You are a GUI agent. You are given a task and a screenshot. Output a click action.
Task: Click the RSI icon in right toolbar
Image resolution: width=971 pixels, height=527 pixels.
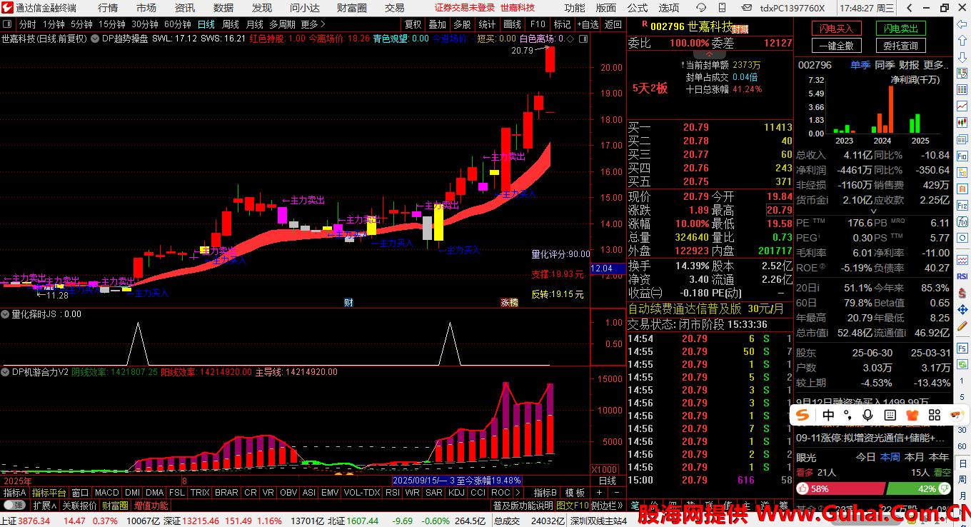962,276
